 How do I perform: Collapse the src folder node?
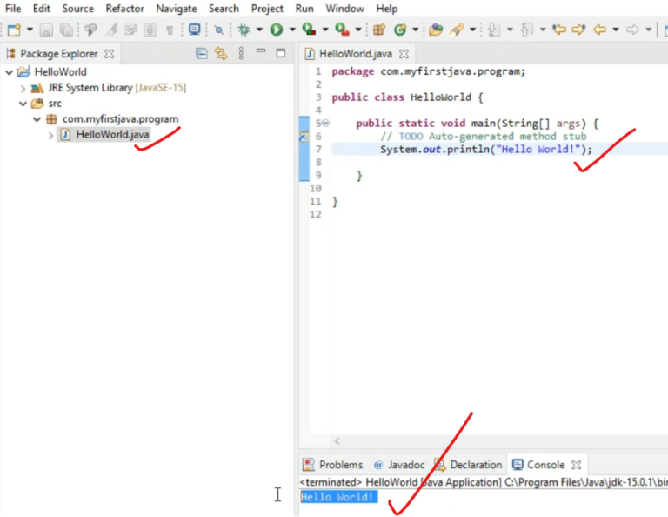pyautogui.click(x=23, y=104)
